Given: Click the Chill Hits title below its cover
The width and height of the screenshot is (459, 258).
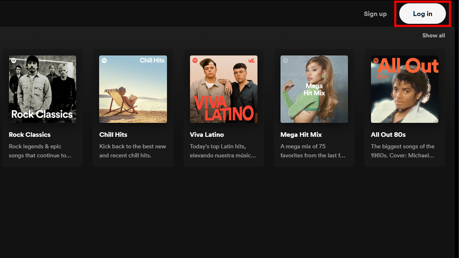Looking at the screenshot, I should [x=113, y=135].
